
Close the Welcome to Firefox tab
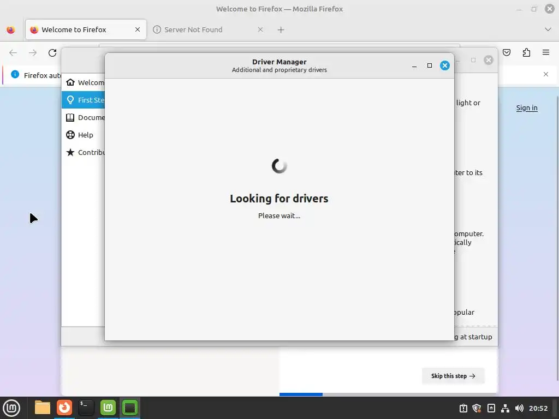138,29
